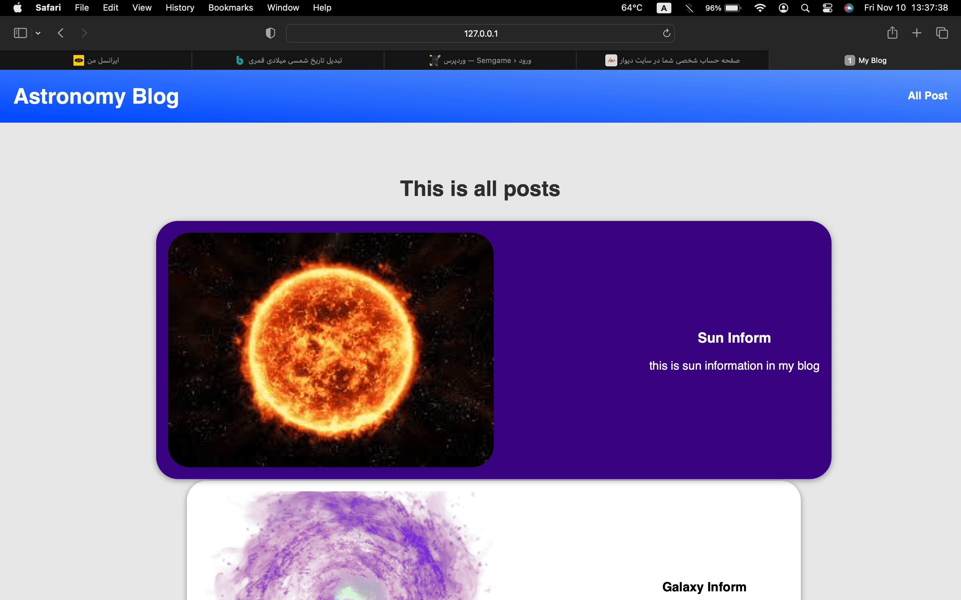
Task: Open the All Post link
Action: [927, 96]
